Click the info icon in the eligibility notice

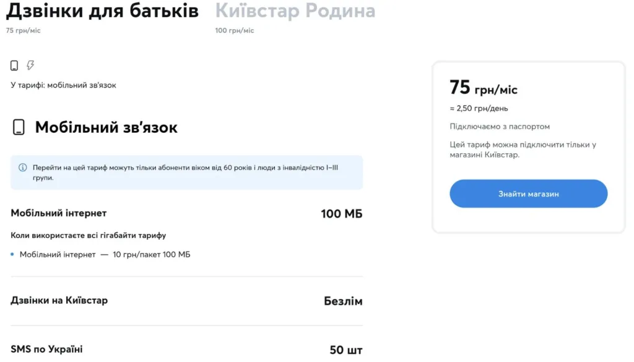coord(22,166)
